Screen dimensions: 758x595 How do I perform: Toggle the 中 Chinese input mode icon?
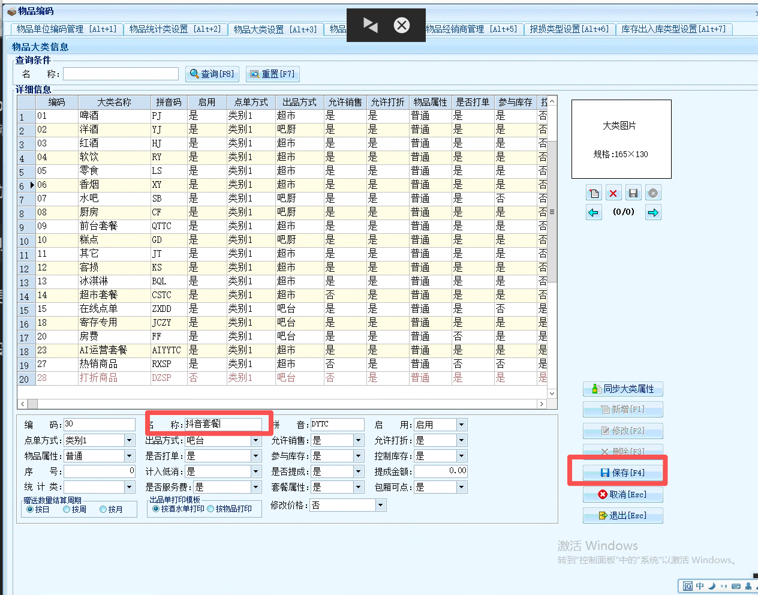[700, 586]
